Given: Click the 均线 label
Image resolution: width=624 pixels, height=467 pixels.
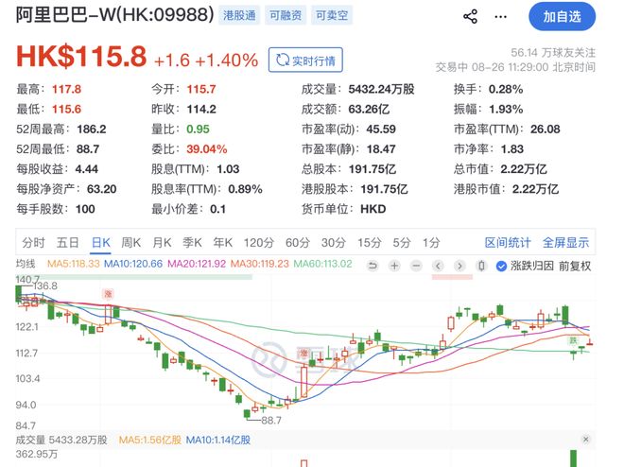Looking at the screenshot, I should tap(26, 264).
